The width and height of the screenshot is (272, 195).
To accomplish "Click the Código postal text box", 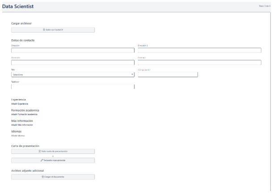I will click(167, 75).
